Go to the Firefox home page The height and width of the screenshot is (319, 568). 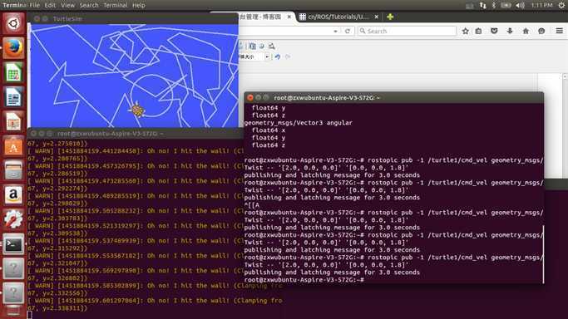click(x=526, y=31)
